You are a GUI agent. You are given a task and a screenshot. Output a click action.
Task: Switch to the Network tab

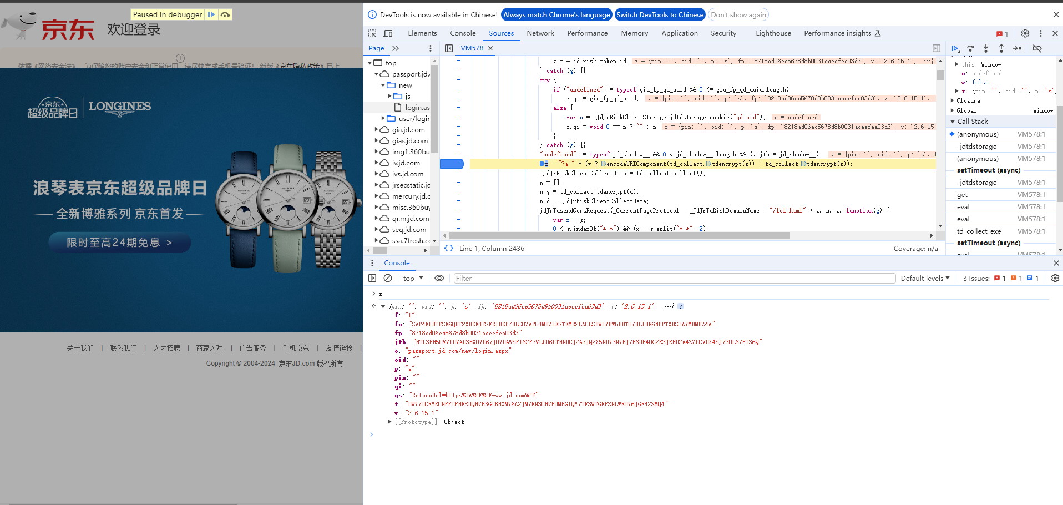(x=540, y=33)
